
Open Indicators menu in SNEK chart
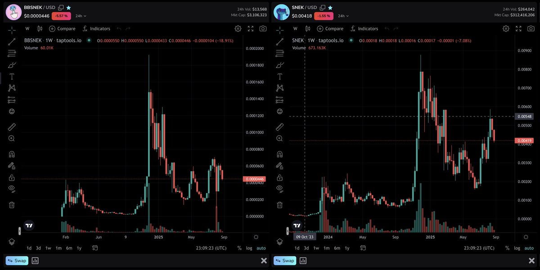coord(364,28)
